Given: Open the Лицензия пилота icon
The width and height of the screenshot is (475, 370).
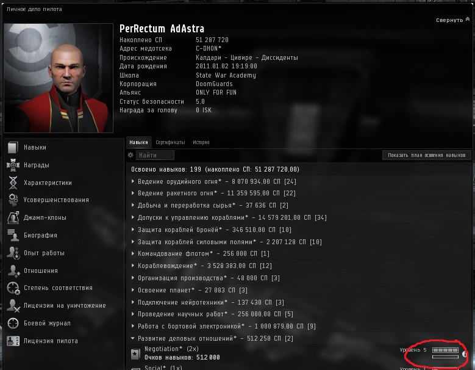Looking at the screenshot, I should pos(13,341).
